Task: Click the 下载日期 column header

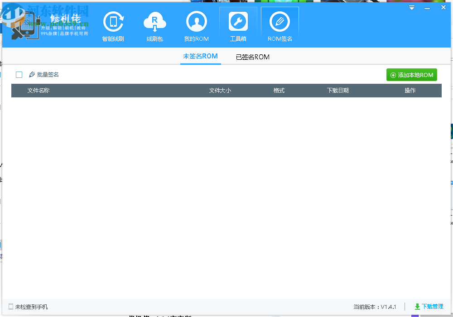Action: coord(338,91)
